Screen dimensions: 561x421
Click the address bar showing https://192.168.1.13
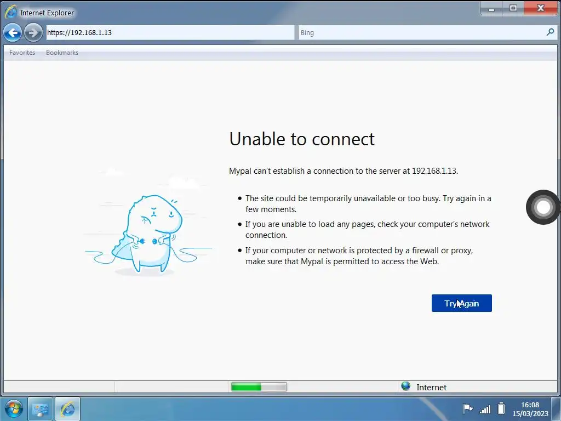click(x=170, y=32)
